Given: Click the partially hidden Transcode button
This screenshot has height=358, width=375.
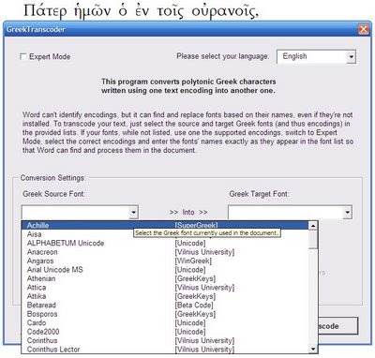Looking at the screenshot, I should tap(337, 326).
